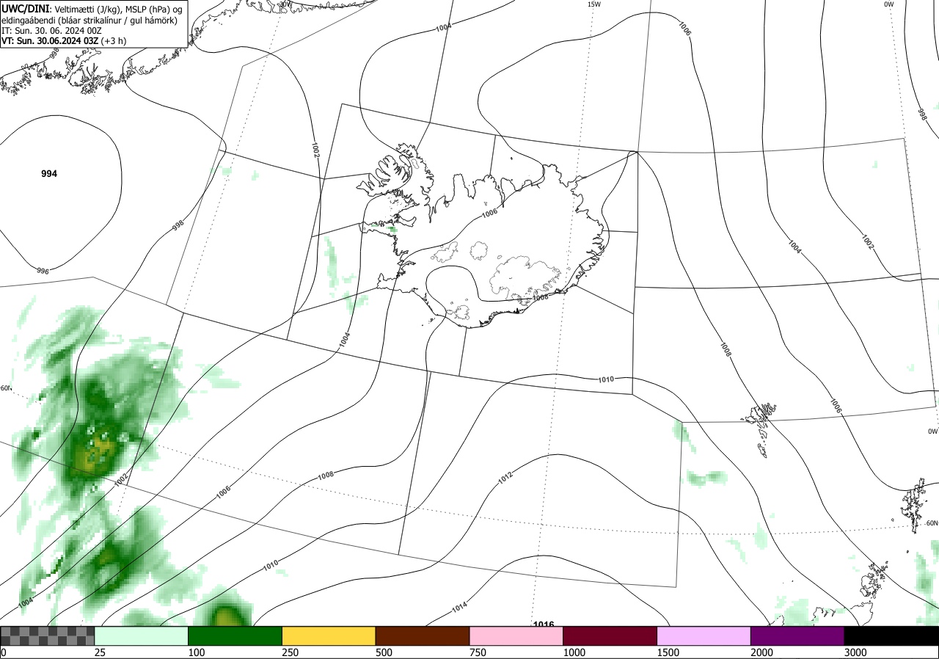The width and height of the screenshot is (939, 659).
Task: Click the legend value "250"
Action: 291,652
